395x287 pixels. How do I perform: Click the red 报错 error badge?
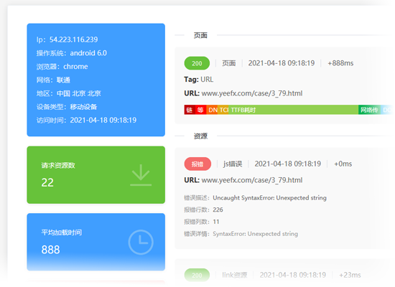point(197,164)
